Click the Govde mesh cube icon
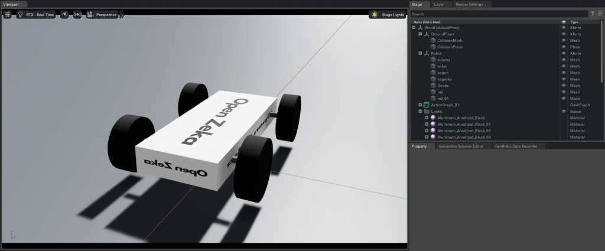605x251 pixels. (x=433, y=86)
